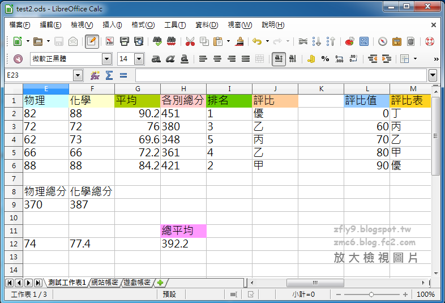445x303 pixels.
Task: Set right-to-left text direction
Action: tap(292, 59)
